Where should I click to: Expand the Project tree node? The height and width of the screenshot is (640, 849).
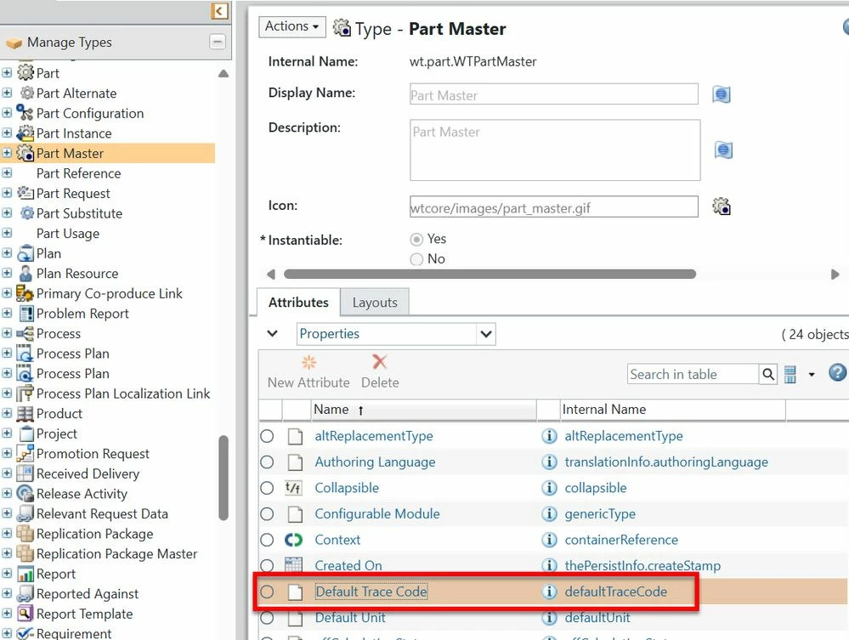[x=7, y=433]
